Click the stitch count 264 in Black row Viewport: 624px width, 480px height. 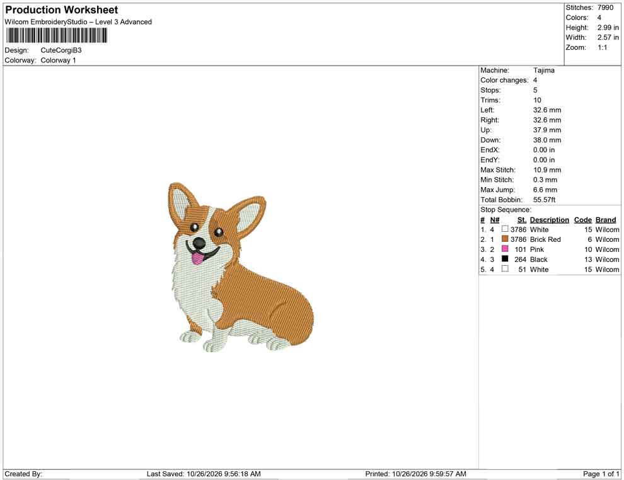[520, 260]
